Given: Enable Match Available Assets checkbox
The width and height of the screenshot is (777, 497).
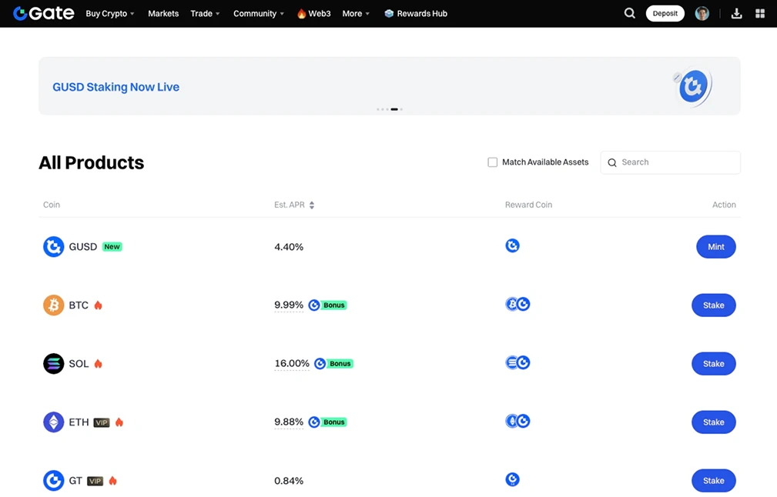Looking at the screenshot, I should pos(492,162).
